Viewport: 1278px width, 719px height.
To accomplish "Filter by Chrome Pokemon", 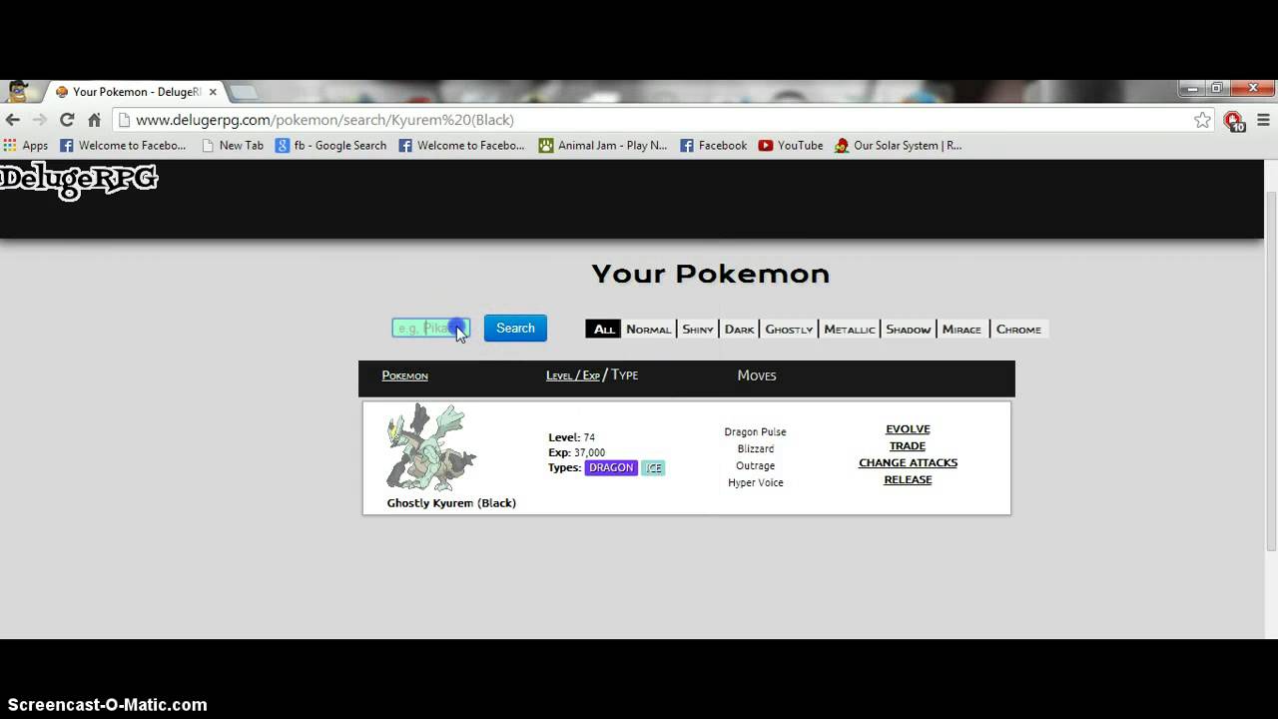I will click(x=1018, y=330).
